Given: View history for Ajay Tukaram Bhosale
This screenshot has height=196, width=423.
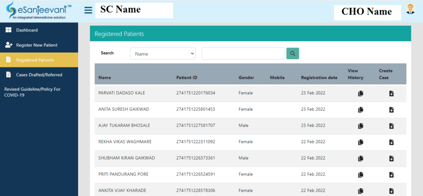Looking at the screenshot, I should (360, 126).
